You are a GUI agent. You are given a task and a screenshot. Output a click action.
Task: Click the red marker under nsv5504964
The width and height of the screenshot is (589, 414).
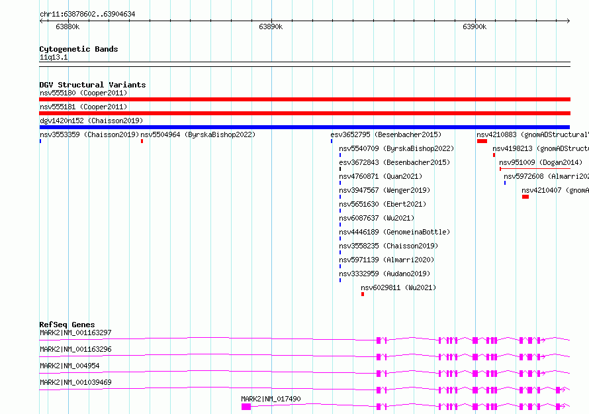pos(142,141)
